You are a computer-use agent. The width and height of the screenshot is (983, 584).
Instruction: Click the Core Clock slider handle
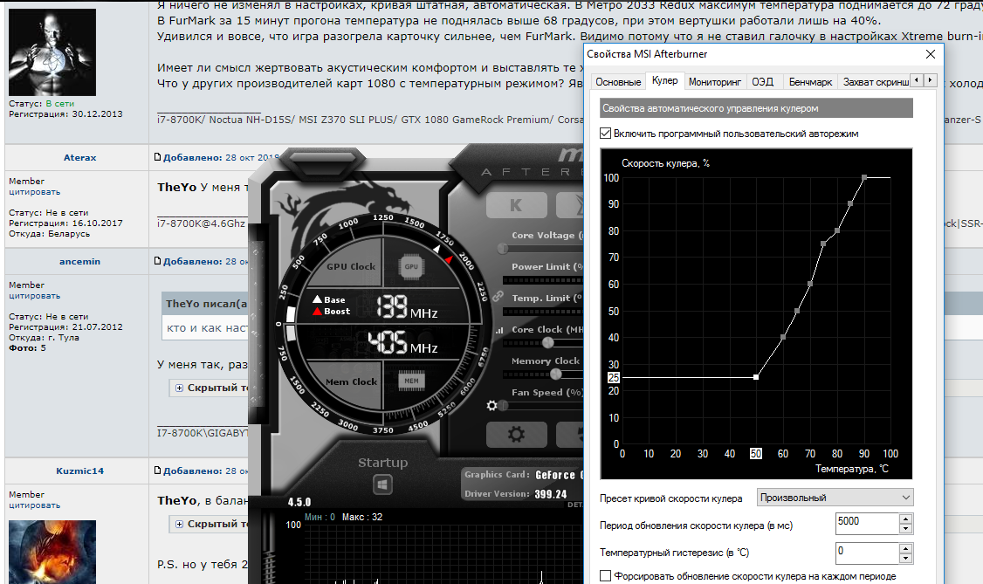coord(548,343)
